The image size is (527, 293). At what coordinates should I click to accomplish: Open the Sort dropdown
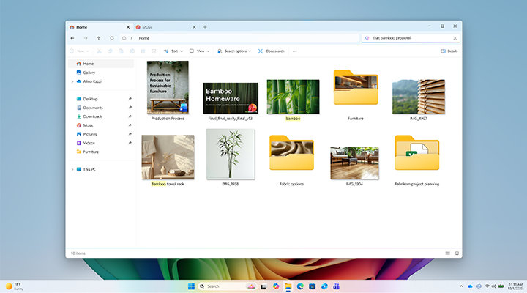[173, 51]
